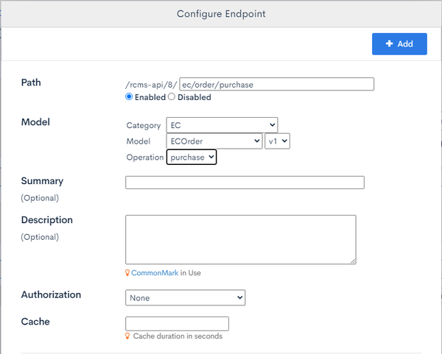
Task: Click the 'in Use' text after CommonMark
Action: coord(191,273)
